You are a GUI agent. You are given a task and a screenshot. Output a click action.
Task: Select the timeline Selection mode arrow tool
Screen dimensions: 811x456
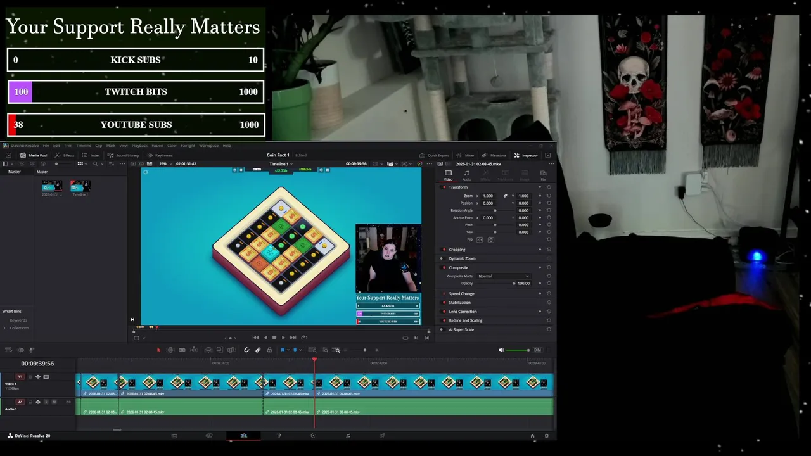tap(159, 350)
